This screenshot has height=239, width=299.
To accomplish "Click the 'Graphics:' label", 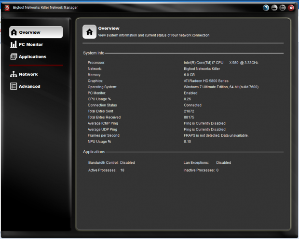I will (x=95, y=81).
